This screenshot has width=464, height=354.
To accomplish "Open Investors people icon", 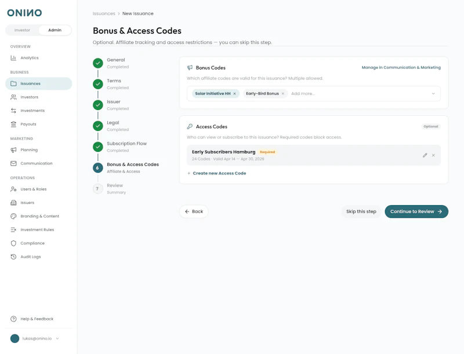I will pos(13,97).
